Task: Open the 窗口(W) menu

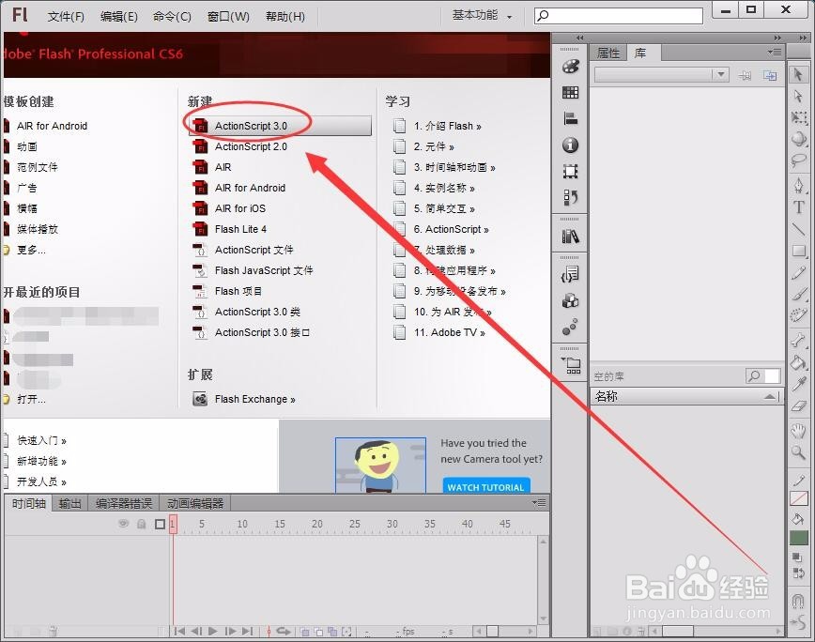Action: 228,17
